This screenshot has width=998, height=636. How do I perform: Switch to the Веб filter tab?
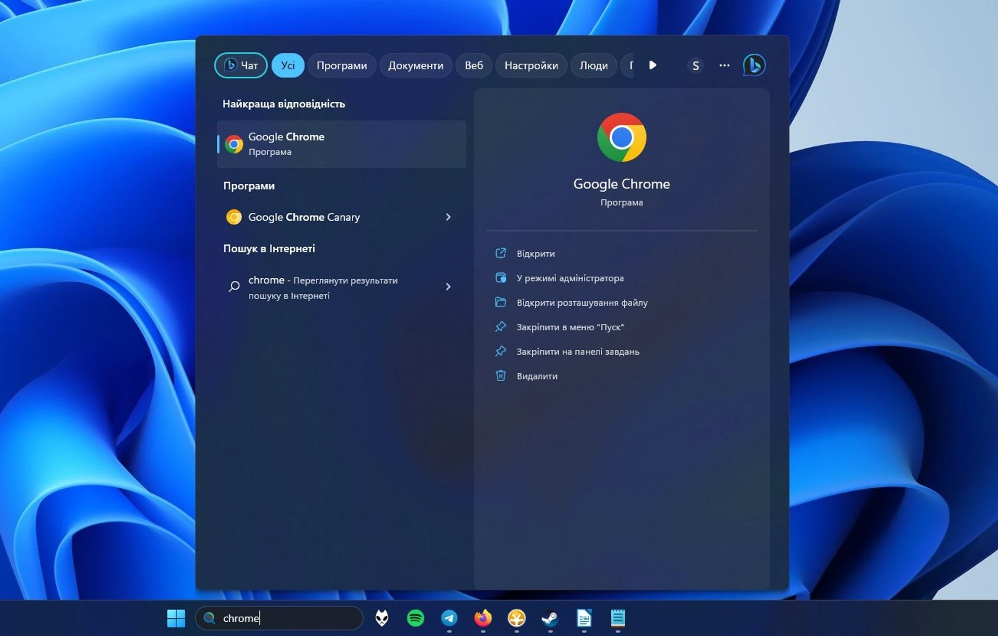474,65
